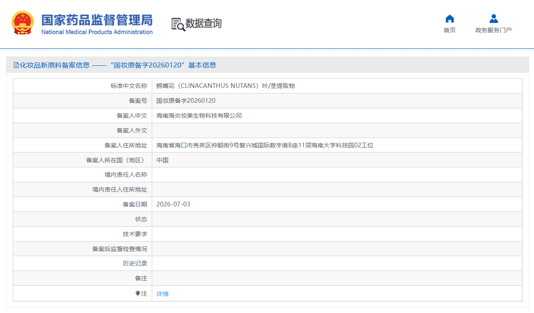Click the blue house home icon

[x=449, y=19]
